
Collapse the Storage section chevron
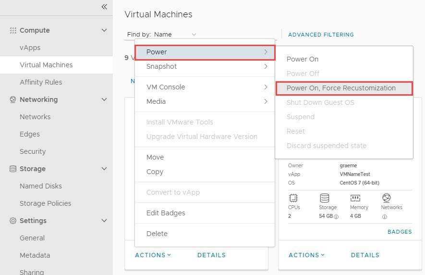104,169
